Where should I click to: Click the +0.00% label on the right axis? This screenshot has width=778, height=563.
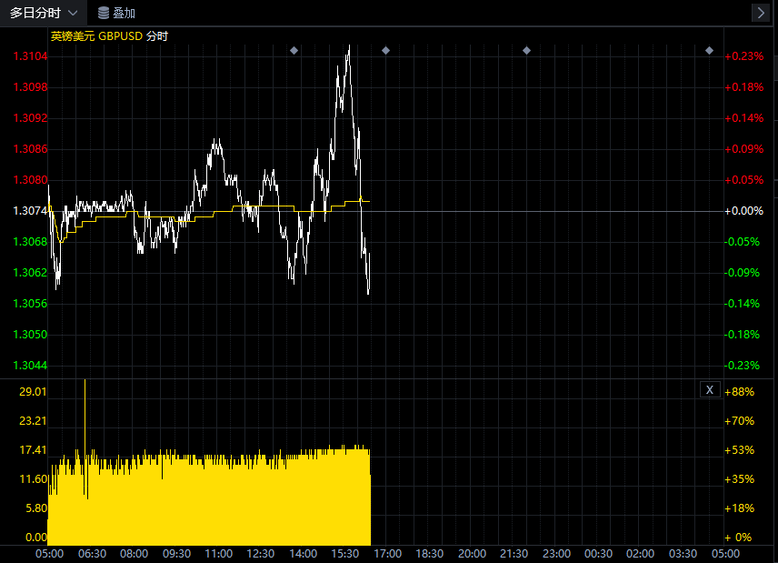click(743, 211)
